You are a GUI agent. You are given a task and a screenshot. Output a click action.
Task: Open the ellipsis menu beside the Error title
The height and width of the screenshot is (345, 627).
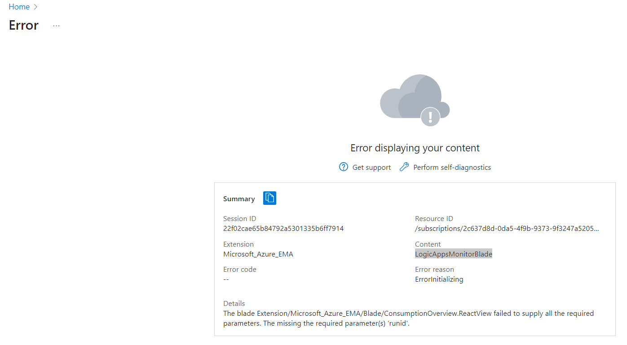[x=56, y=26]
